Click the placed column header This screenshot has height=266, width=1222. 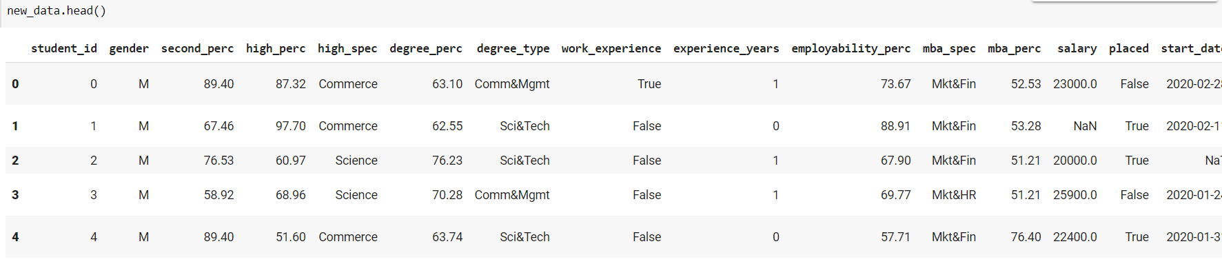tap(1129, 48)
